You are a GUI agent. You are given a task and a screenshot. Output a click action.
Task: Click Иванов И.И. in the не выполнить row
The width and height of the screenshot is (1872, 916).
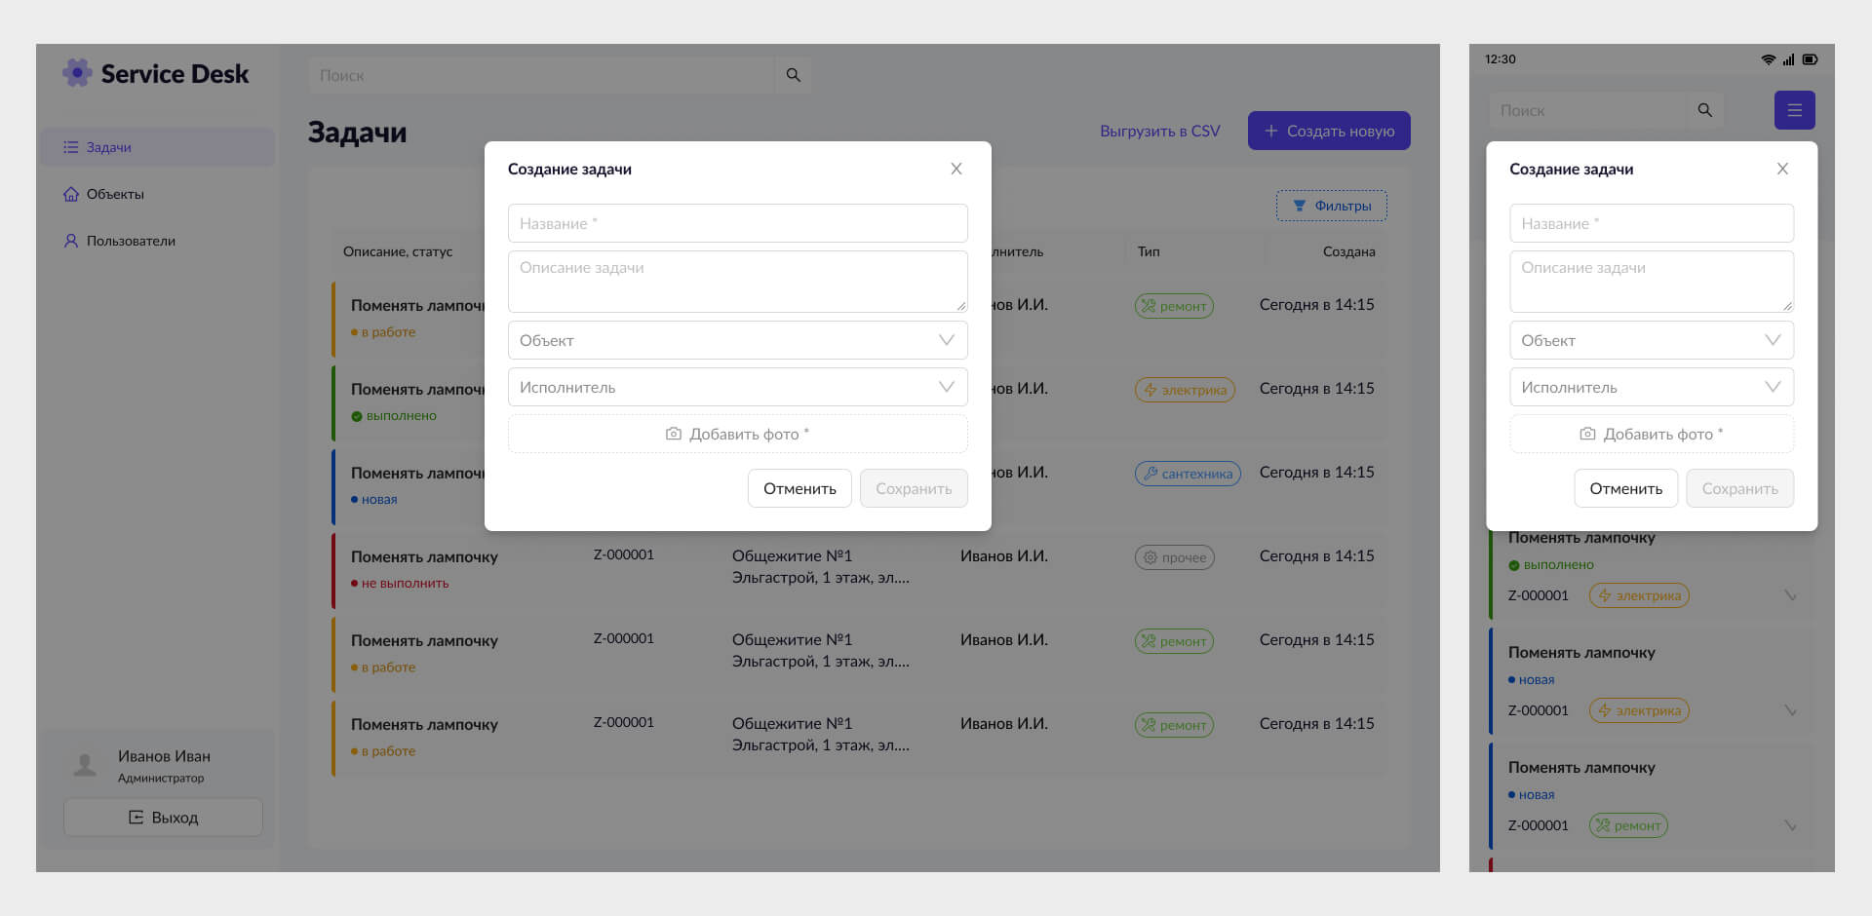(x=1004, y=555)
